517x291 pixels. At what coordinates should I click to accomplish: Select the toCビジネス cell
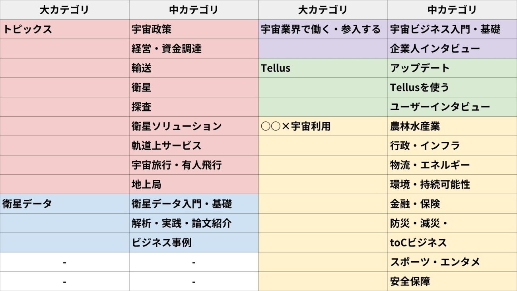(452, 243)
